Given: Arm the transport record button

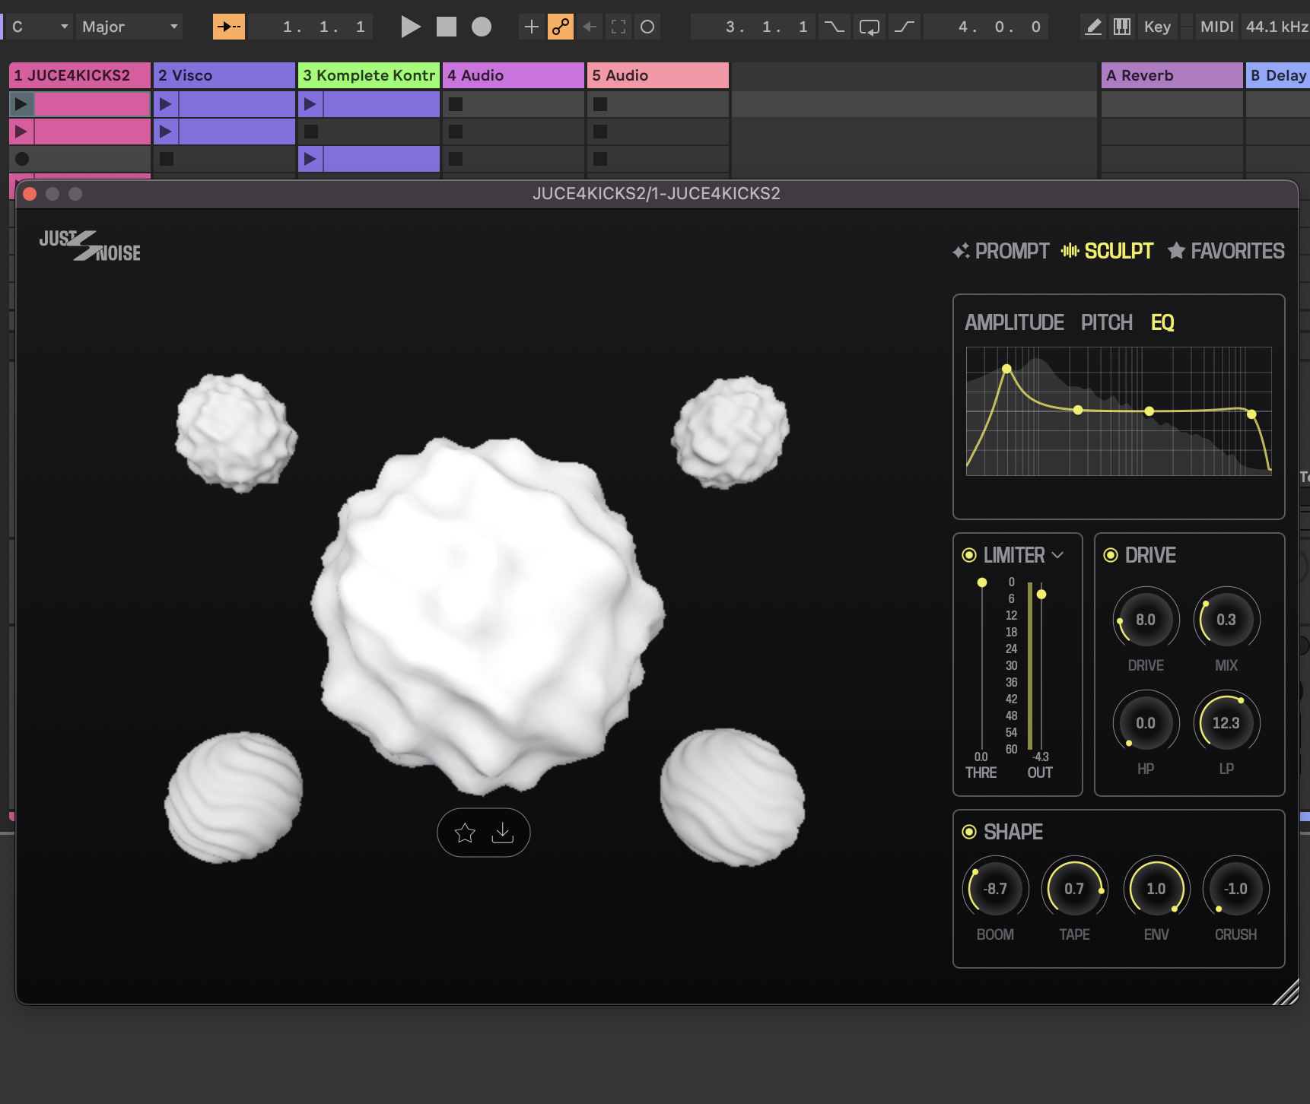Looking at the screenshot, I should [x=482, y=27].
